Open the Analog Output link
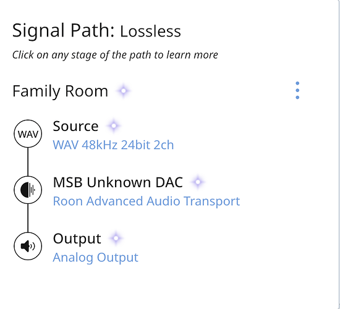The image size is (340, 309). (95, 257)
